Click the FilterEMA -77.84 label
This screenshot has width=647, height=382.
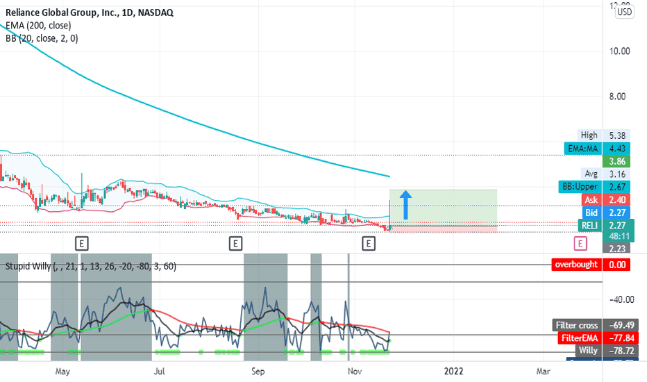tap(598, 338)
